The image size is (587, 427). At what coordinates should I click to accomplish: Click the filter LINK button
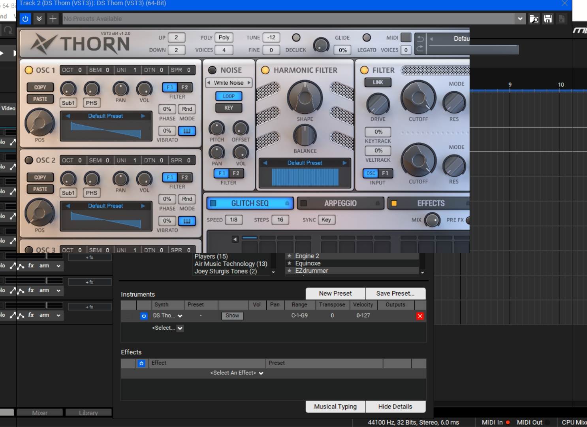click(x=378, y=82)
